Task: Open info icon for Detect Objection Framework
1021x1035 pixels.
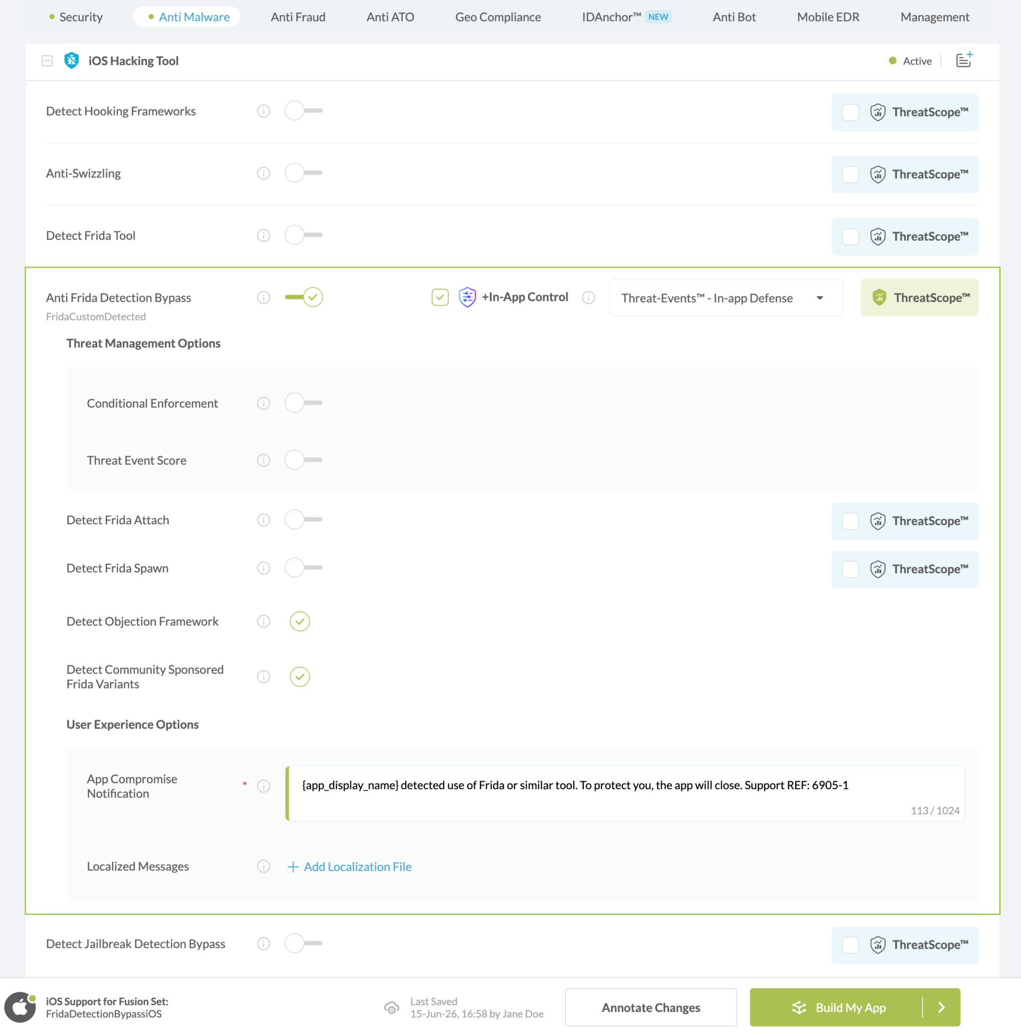Action: 263,621
